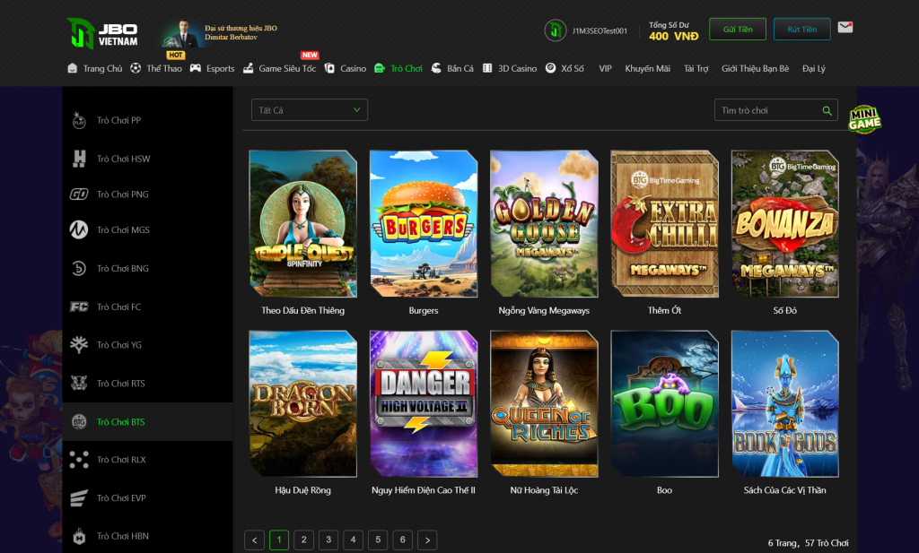Viewport: 919px width, 553px height.
Task: Click the Trò Chơi HSW provider icon
Action: pyautogui.click(x=79, y=159)
